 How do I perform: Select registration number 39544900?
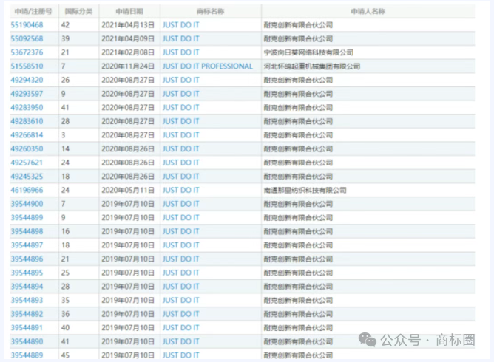(27, 204)
